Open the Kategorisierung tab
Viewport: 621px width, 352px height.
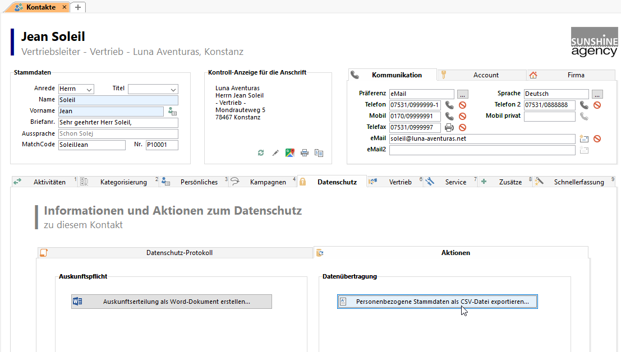(x=123, y=182)
